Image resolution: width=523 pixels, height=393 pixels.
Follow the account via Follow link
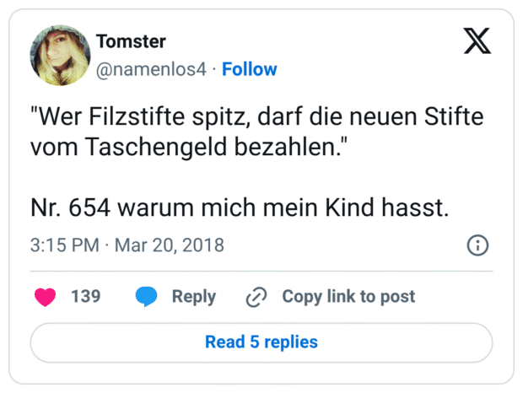tap(249, 69)
